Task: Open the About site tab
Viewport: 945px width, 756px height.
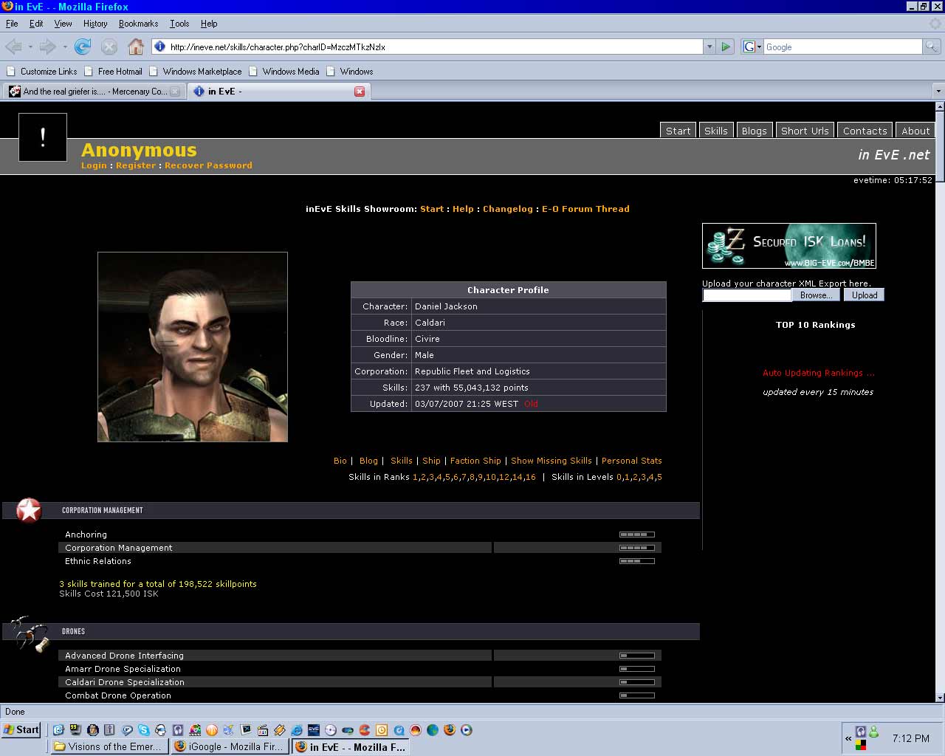Action: pyautogui.click(x=915, y=131)
